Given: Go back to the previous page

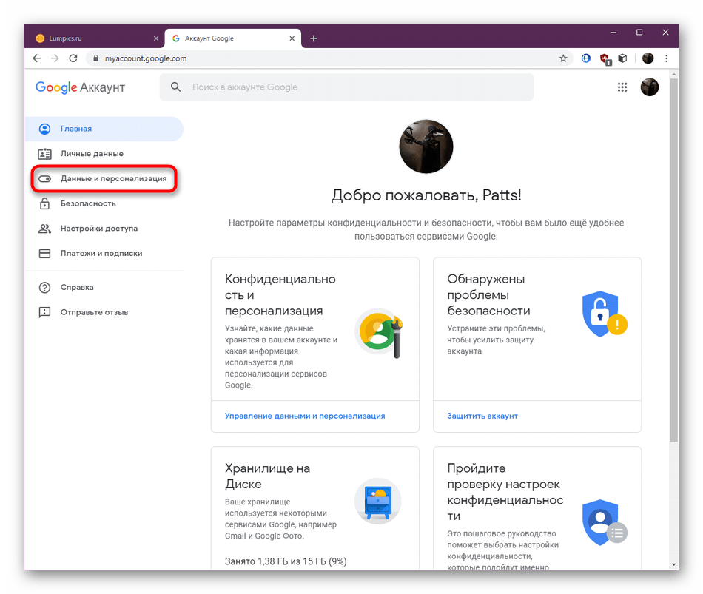Looking at the screenshot, I should click(x=37, y=58).
